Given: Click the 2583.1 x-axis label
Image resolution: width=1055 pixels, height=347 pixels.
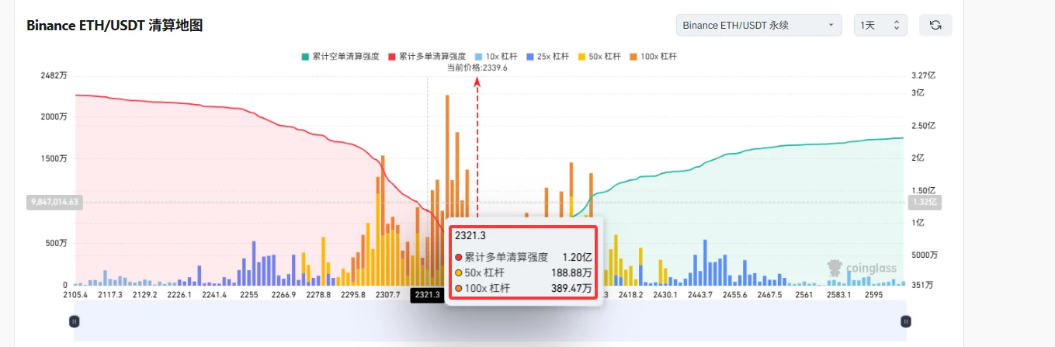Looking at the screenshot, I should pos(839,295).
